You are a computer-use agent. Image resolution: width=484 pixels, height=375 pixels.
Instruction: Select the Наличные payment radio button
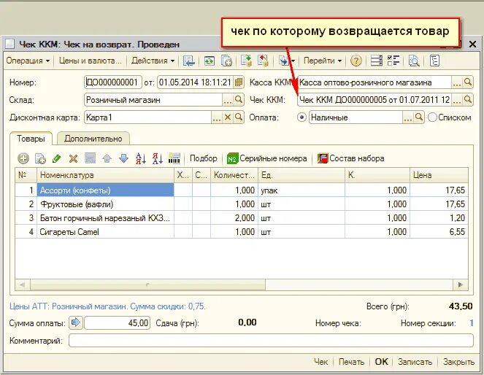(x=301, y=117)
